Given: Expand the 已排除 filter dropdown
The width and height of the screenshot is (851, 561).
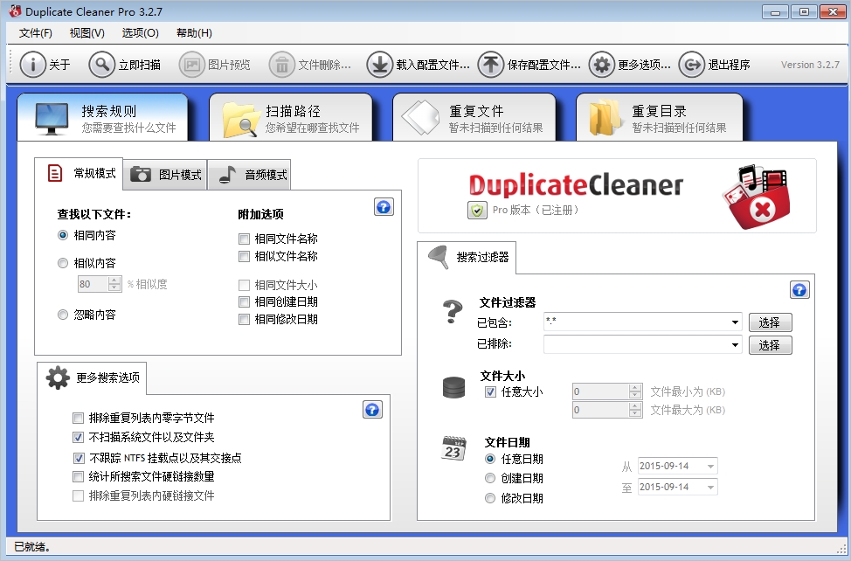Looking at the screenshot, I should tap(735, 344).
